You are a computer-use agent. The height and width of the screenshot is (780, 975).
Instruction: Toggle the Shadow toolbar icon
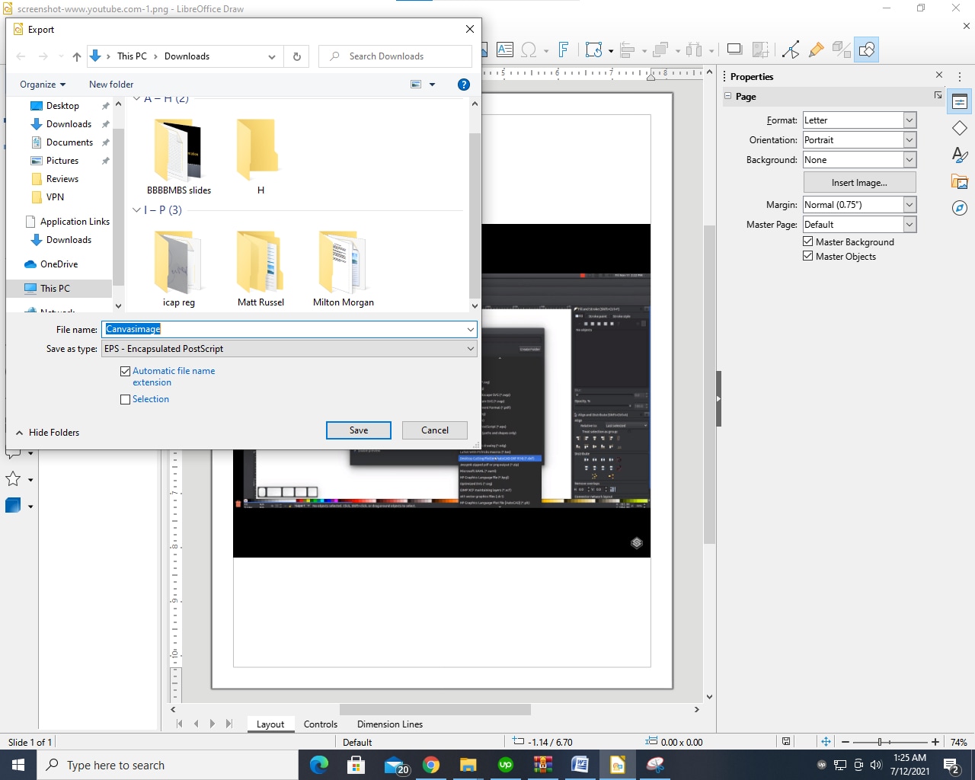734,50
